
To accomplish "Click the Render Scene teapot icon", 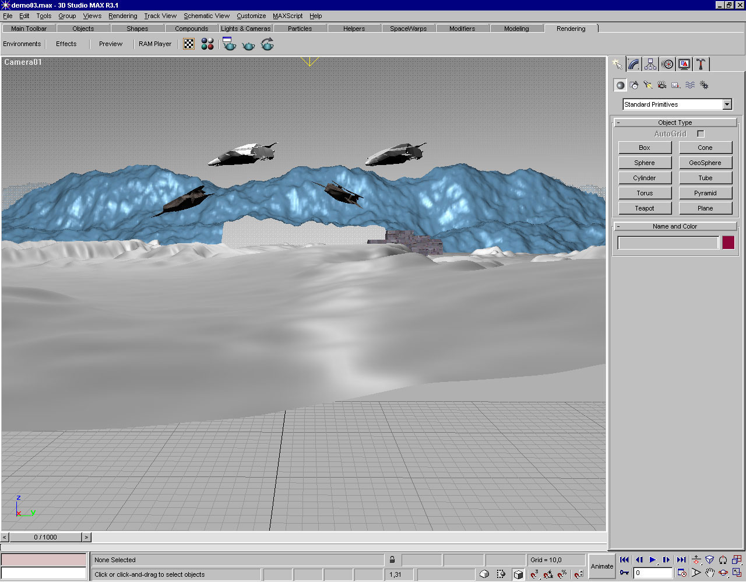I will 230,44.
